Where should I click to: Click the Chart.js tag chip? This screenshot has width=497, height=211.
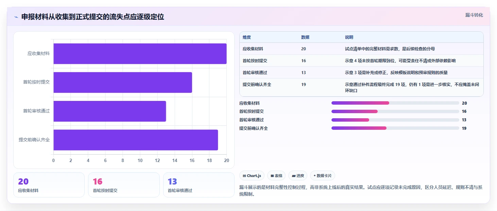coord(252,176)
